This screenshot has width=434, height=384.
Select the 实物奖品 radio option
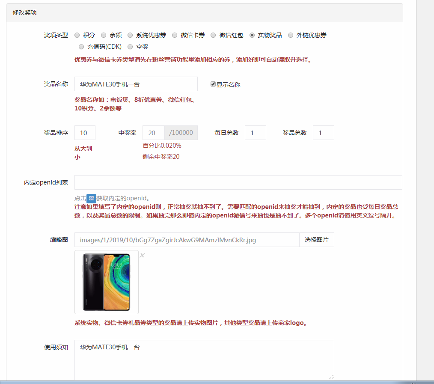click(252, 35)
